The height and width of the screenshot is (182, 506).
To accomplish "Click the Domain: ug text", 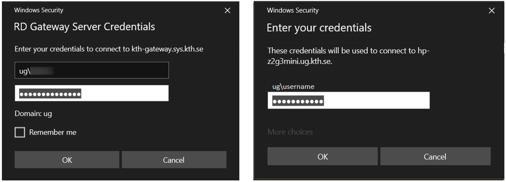I will click(33, 114).
